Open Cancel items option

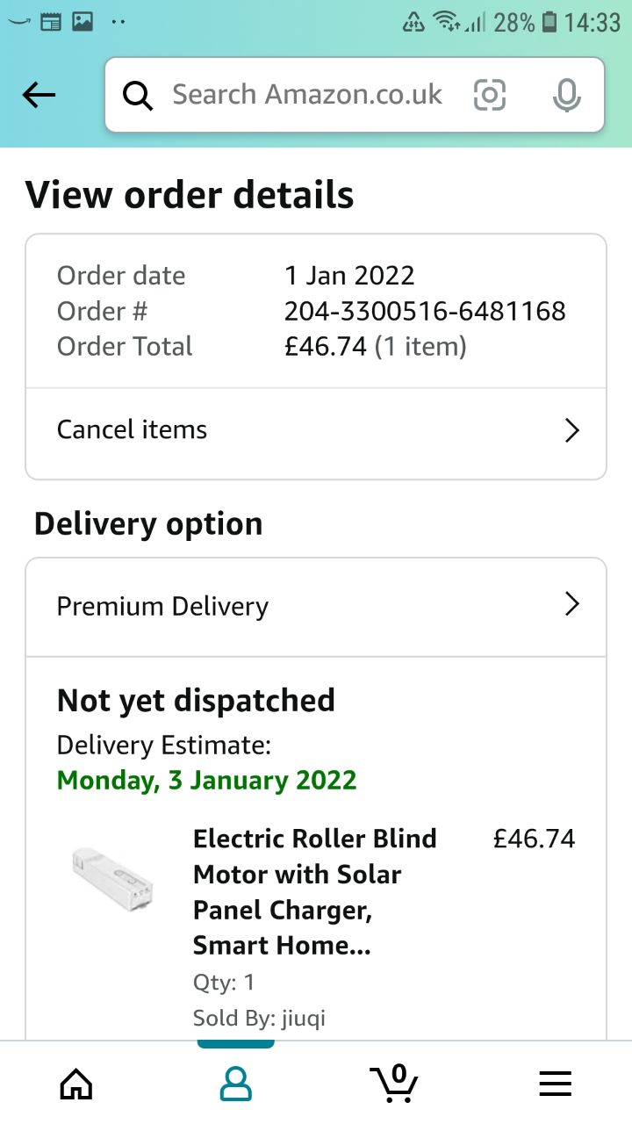(132, 430)
